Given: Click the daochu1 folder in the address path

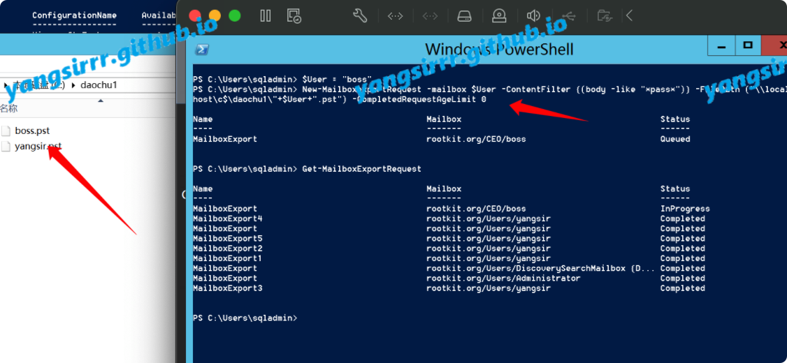Looking at the screenshot, I should [x=99, y=84].
